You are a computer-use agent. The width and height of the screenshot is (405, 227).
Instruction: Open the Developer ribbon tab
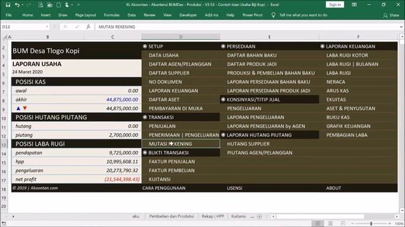coord(188,15)
